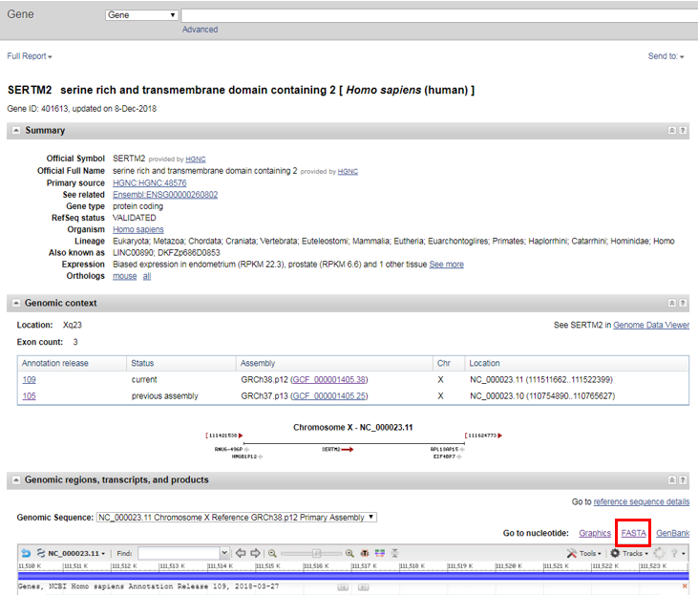Zoom out in the sequence viewer
This screenshot has height=595, width=698.
272,553
